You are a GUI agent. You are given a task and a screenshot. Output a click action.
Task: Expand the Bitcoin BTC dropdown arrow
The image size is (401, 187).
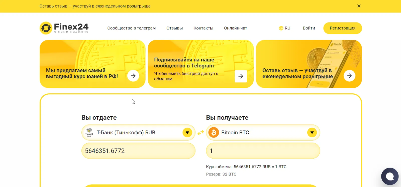312,133
